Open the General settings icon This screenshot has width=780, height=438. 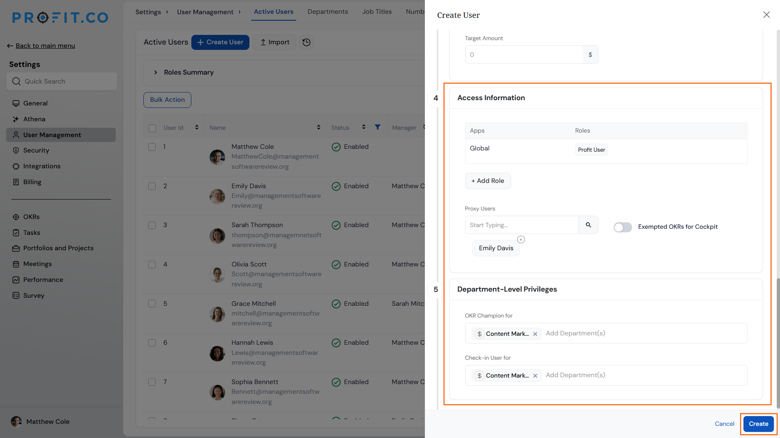pos(16,103)
